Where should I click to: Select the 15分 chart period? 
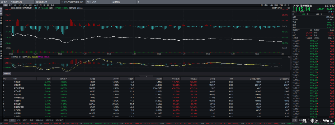pyautogui.click(x=25, y=5)
